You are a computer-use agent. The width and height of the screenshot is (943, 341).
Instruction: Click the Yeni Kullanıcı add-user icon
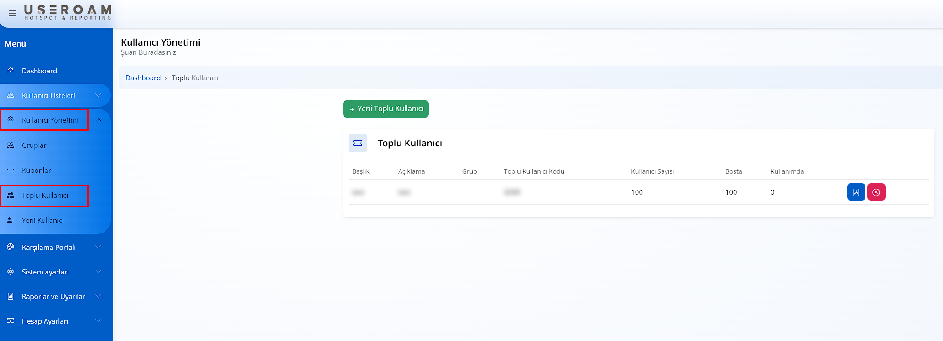pyautogui.click(x=10, y=220)
